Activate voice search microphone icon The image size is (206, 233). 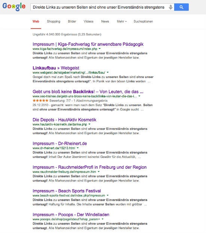click(170, 7)
